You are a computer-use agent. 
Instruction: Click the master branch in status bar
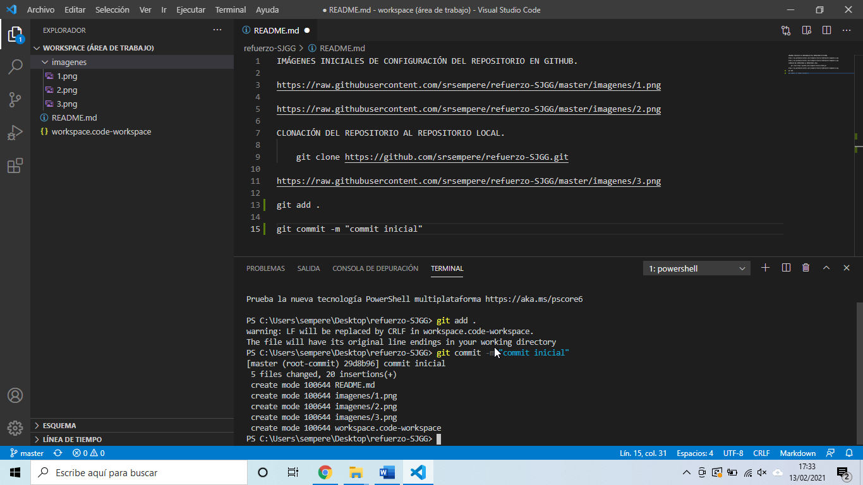click(x=27, y=453)
